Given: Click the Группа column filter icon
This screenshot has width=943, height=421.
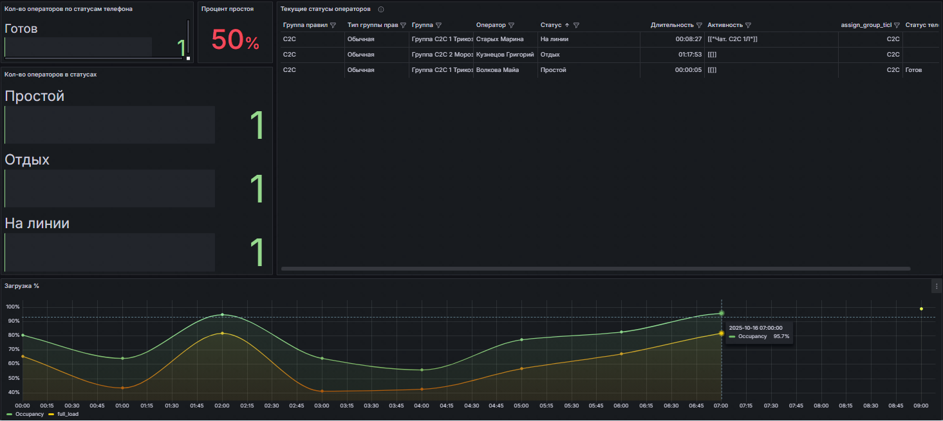Looking at the screenshot, I should pyautogui.click(x=438, y=25).
